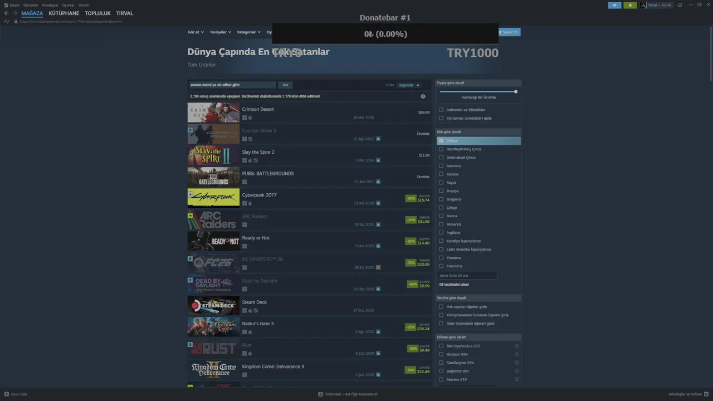Click the review icon on EA SPORTS FC 26 row

pos(378,267)
